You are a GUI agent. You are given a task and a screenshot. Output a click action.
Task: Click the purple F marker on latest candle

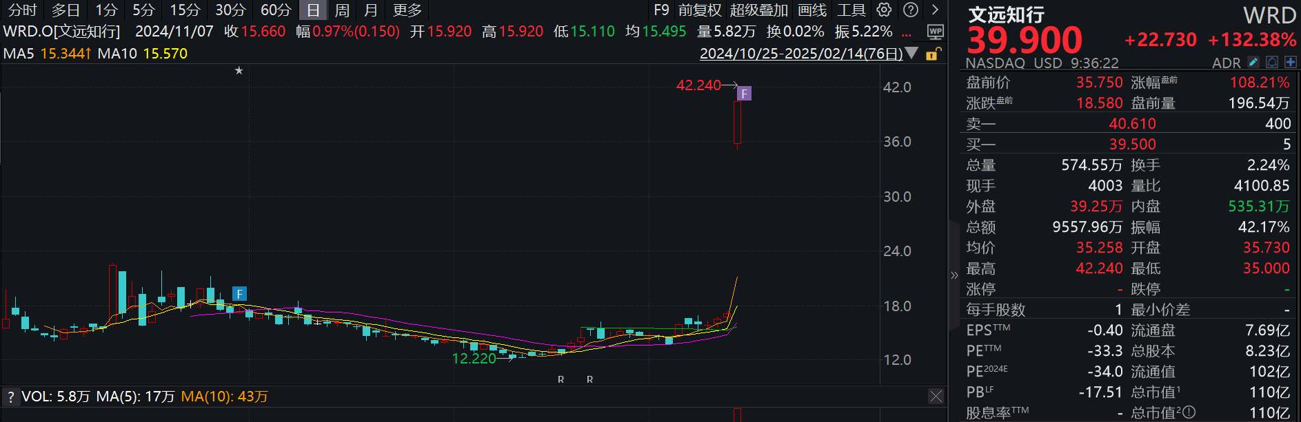pos(744,94)
